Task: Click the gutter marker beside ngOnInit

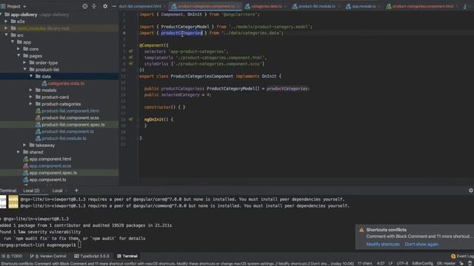Action: click(x=130, y=120)
